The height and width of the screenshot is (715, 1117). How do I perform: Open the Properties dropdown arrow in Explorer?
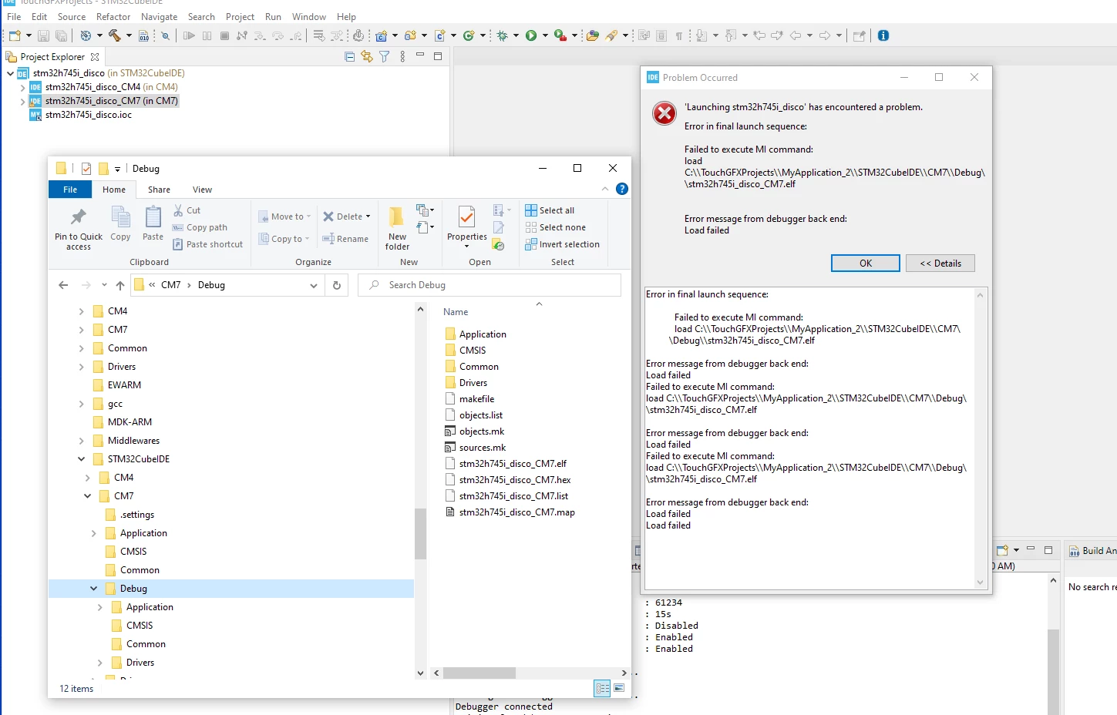tap(466, 246)
